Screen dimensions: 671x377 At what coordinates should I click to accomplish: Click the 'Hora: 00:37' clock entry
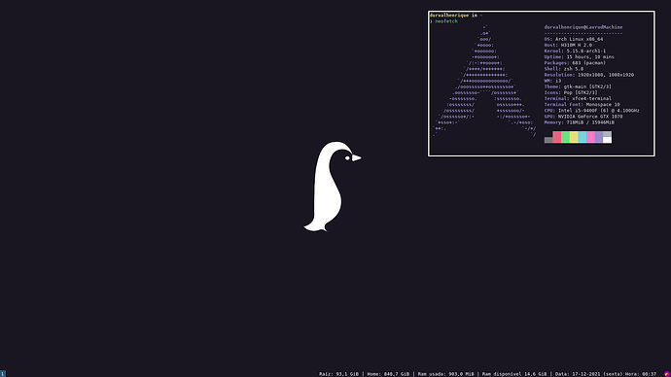pos(641,374)
